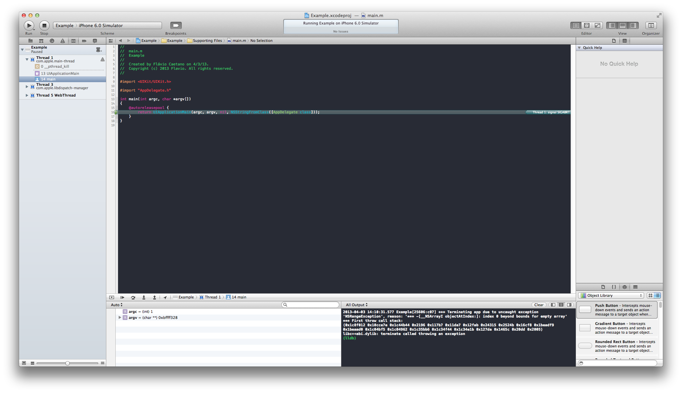Select the Version editor icon
The height and width of the screenshot is (393, 682).
tap(597, 25)
